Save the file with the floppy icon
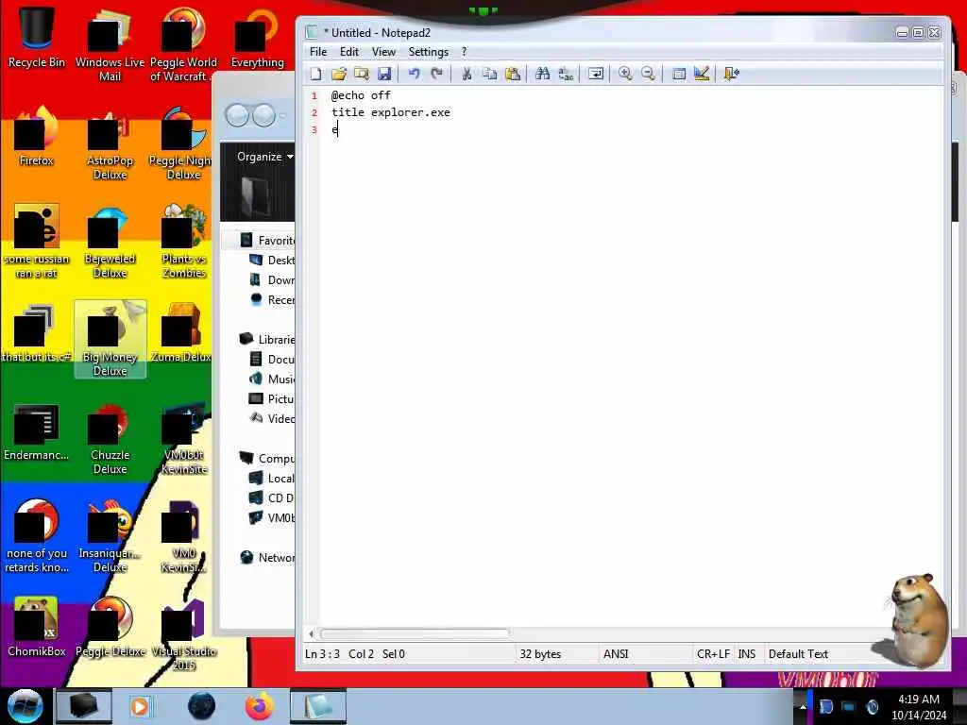This screenshot has width=967, height=725. click(384, 74)
